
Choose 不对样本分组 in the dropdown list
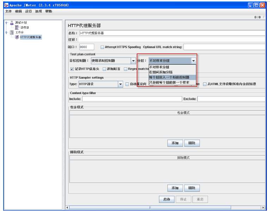[x=172, y=67]
